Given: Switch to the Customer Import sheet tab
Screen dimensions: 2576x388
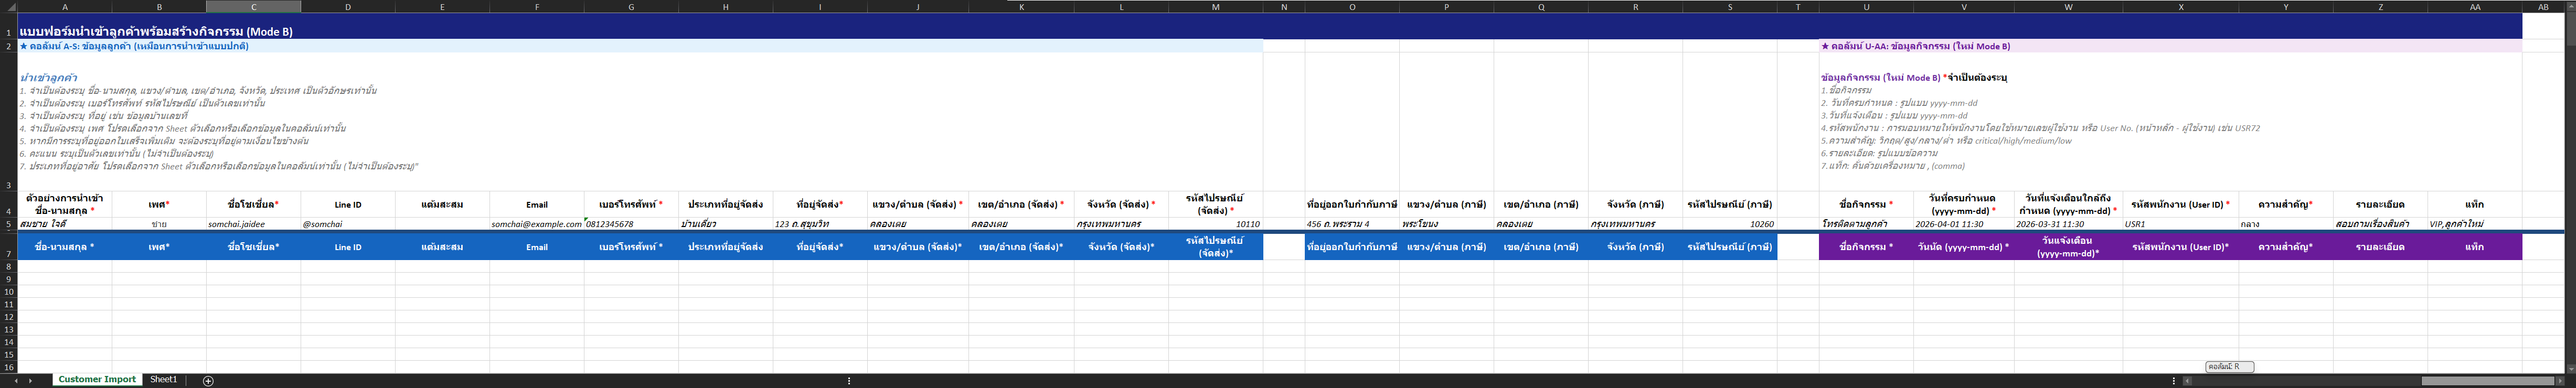Looking at the screenshot, I should point(97,380).
